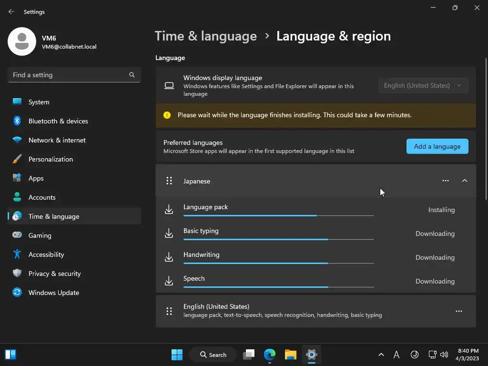Click the yellow warning icon in install notice
The width and height of the screenshot is (488, 366).
click(167, 115)
